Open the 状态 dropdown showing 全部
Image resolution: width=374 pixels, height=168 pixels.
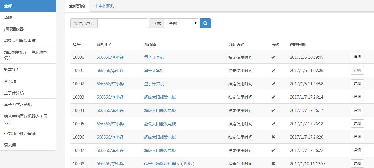pyautogui.click(x=181, y=23)
